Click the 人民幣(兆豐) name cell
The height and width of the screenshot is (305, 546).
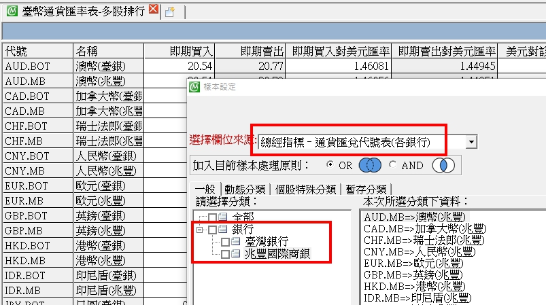point(108,171)
